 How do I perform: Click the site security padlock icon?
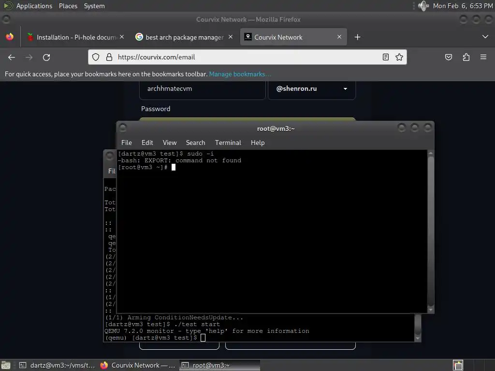tap(109, 57)
